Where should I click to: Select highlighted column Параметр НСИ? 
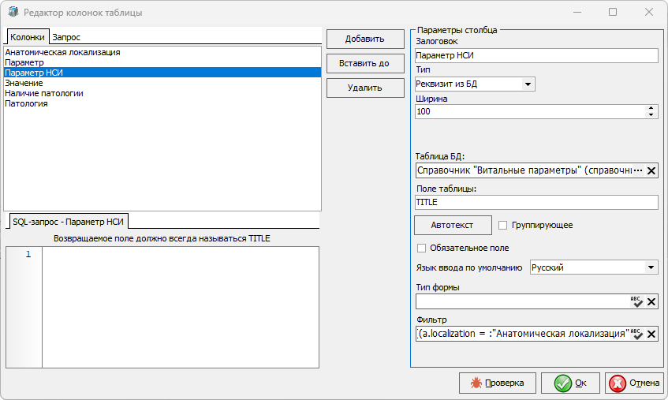[x=162, y=73]
